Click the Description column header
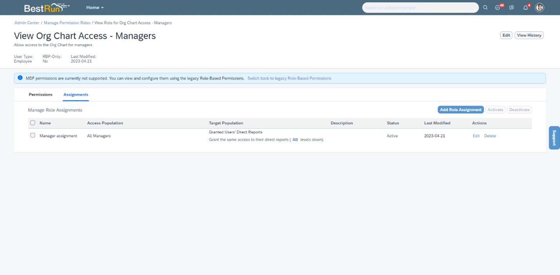The width and height of the screenshot is (560, 275). coord(341,123)
